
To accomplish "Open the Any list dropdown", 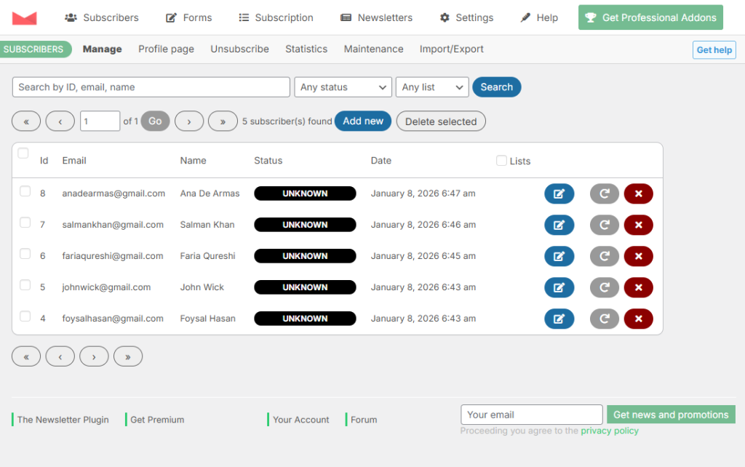I will tap(432, 87).
